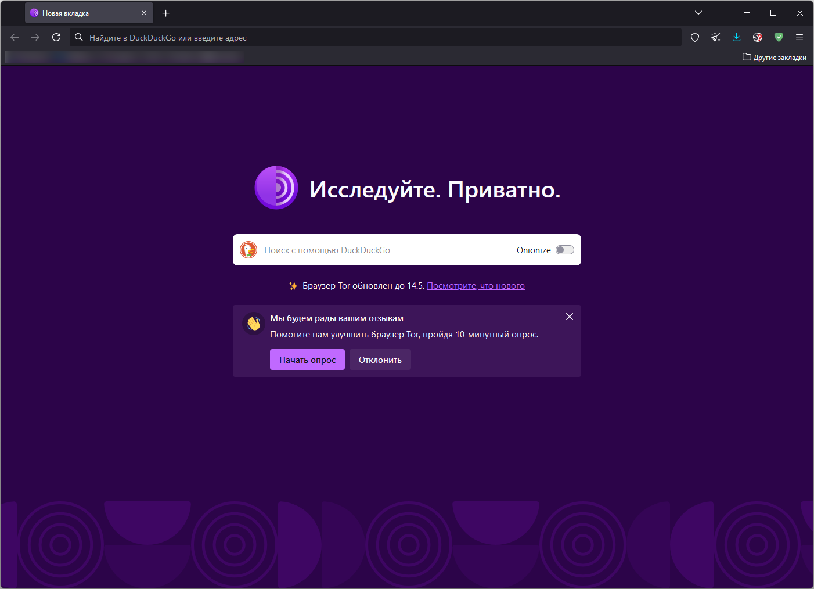Click the heading Исследуйте. Приватно.

pyautogui.click(x=435, y=189)
